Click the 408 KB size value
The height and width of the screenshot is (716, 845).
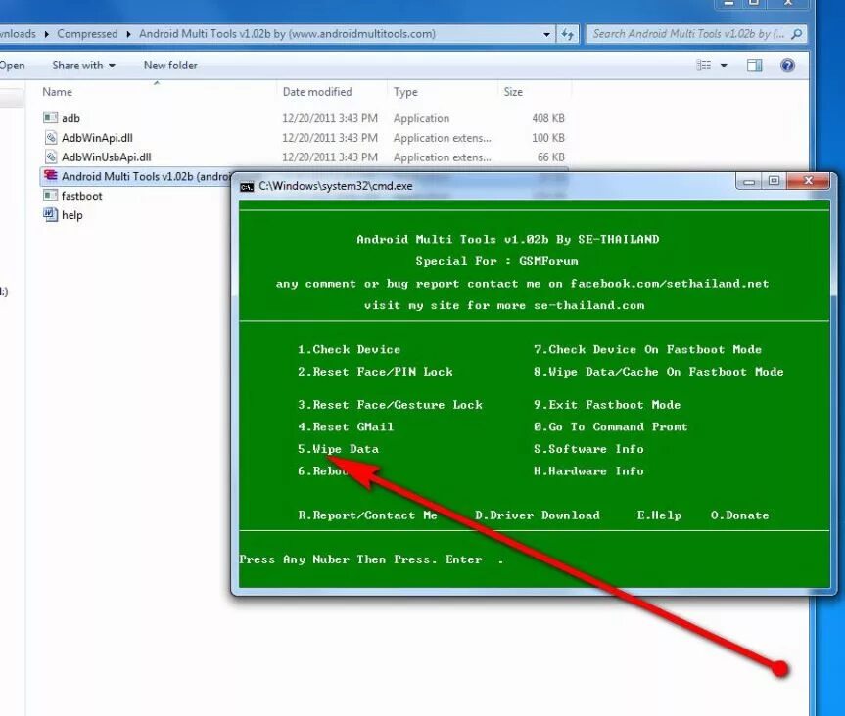[x=548, y=118]
